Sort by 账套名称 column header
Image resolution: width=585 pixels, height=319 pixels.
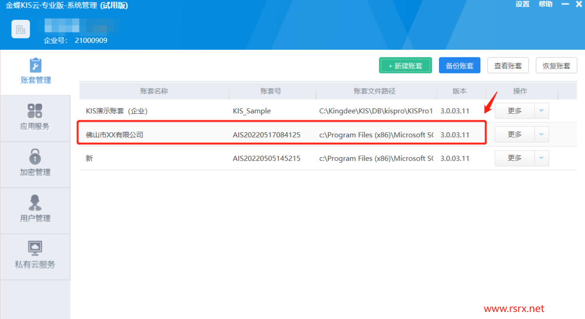154,91
